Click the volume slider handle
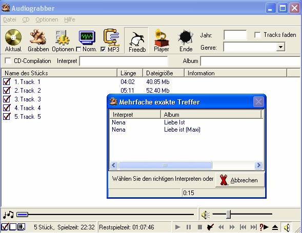Screen dimensions: 302x233 pyautogui.click(x=229, y=214)
